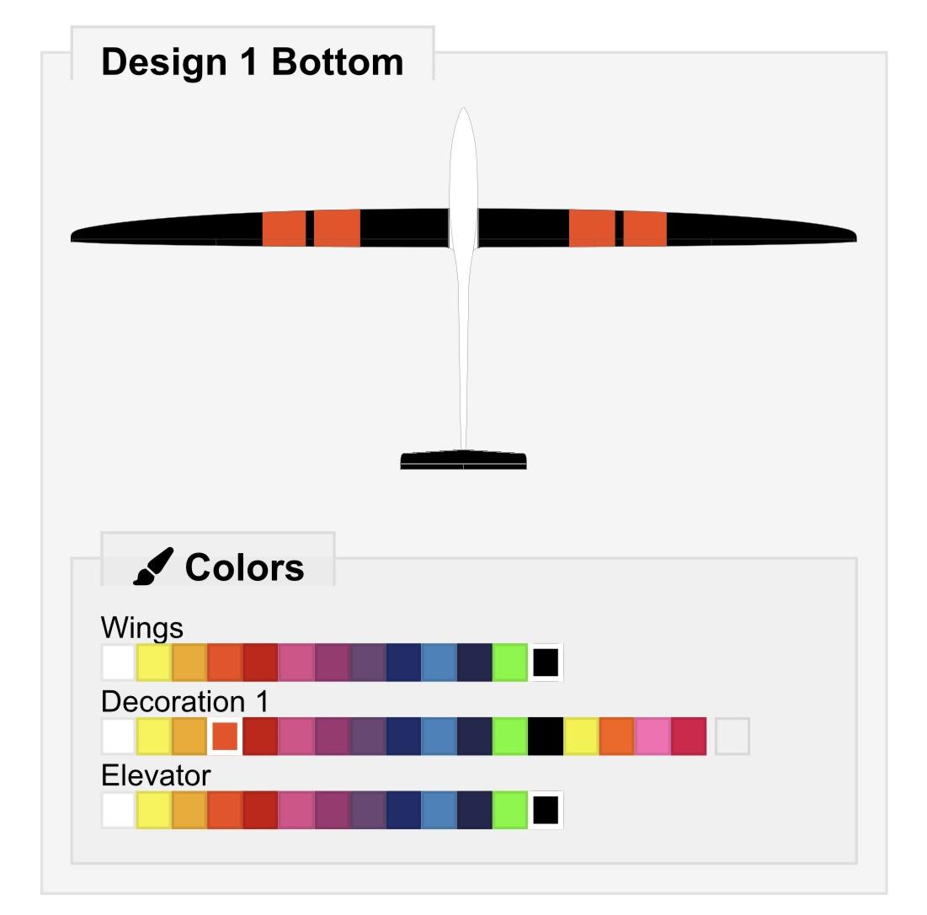Click the Colors paintbrush icon

pos(153,567)
